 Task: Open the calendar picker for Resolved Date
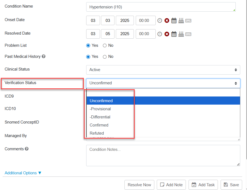174,34
